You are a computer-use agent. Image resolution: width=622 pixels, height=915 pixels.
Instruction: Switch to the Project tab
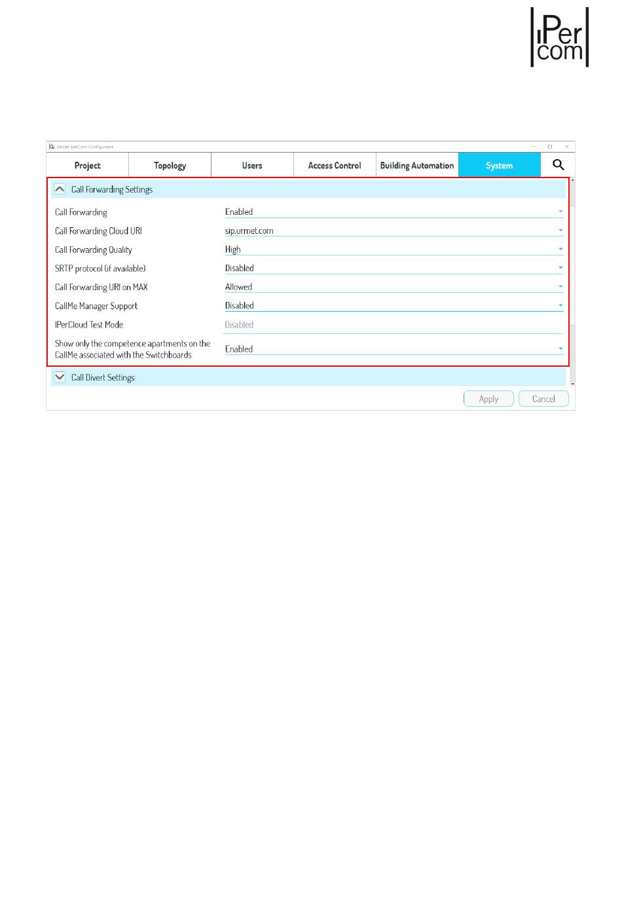[x=88, y=166]
